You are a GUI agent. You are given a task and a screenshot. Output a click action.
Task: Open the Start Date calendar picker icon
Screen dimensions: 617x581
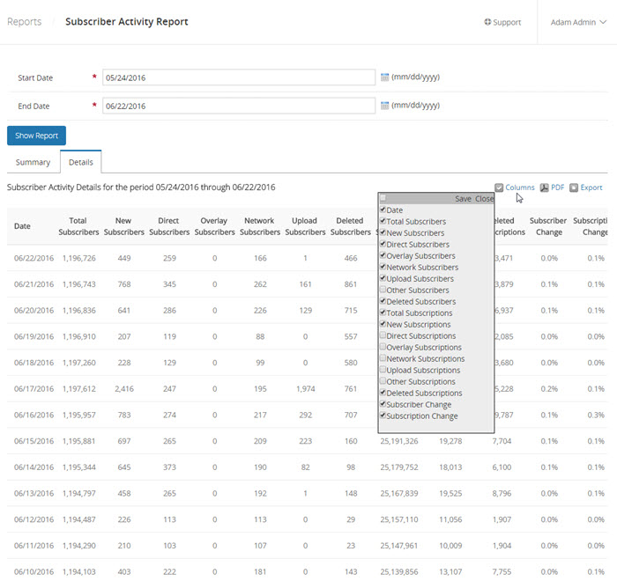coord(384,77)
